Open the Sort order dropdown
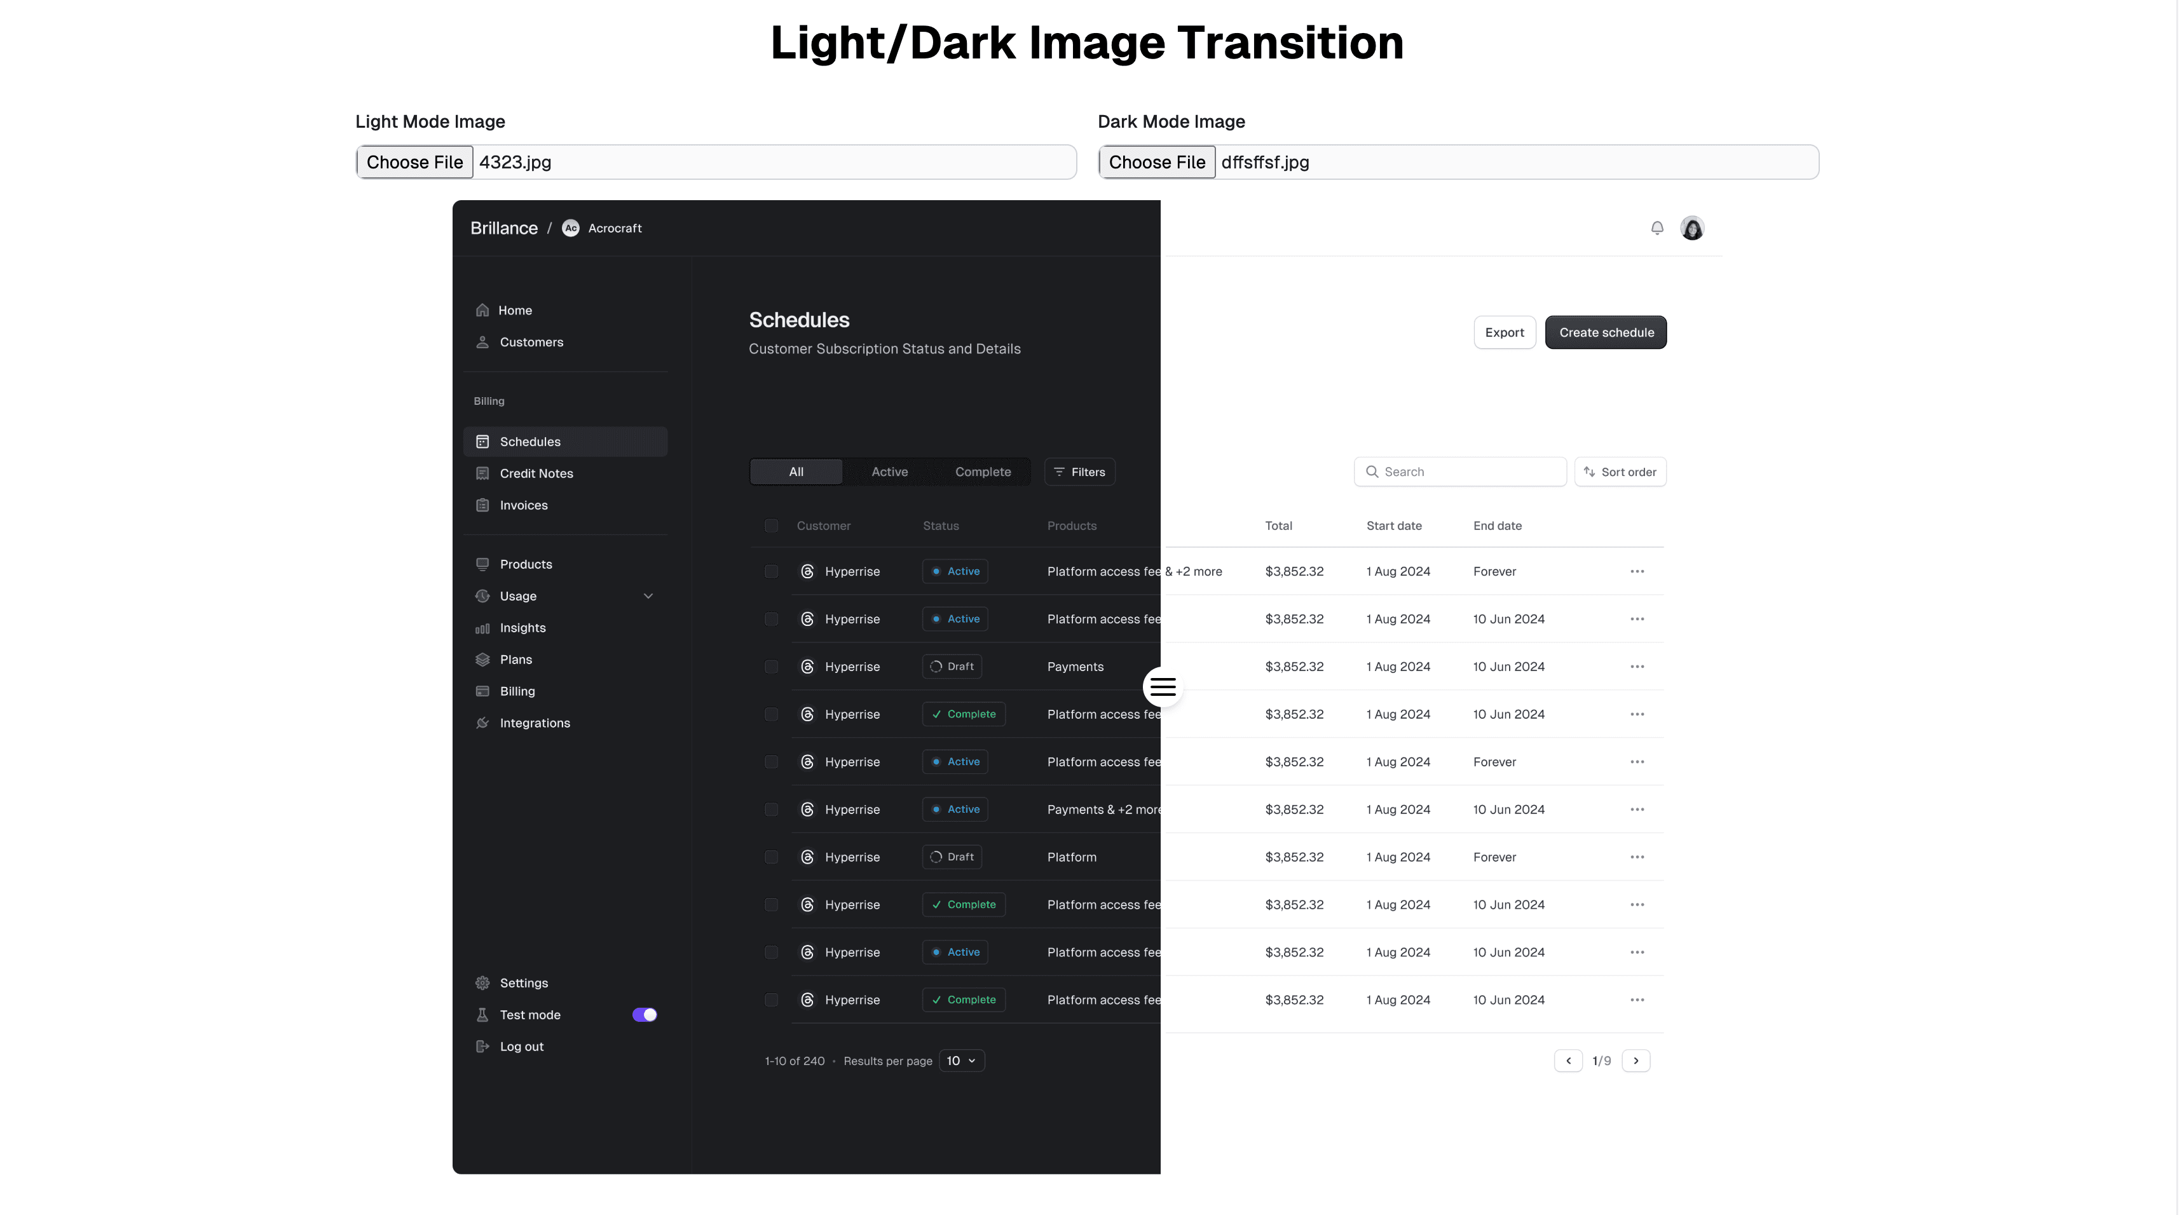The height and width of the screenshot is (1215, 2179). coord(1620,472)
